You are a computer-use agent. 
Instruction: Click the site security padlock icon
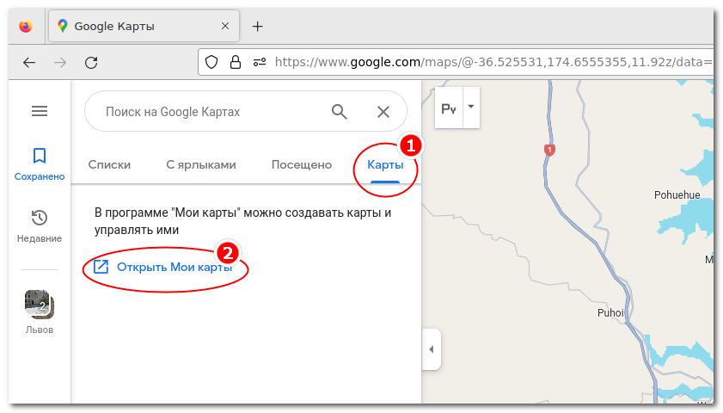(236, 62)
